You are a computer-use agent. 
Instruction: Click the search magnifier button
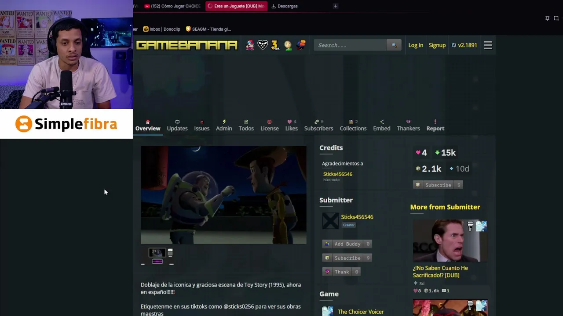point(394,45)
